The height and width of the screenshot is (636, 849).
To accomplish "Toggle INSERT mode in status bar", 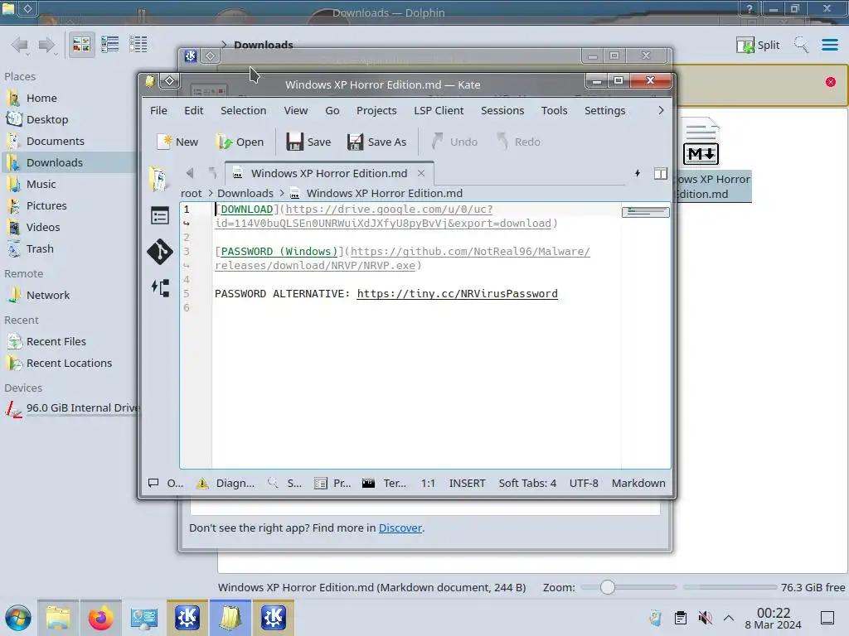I will (467, 483).
